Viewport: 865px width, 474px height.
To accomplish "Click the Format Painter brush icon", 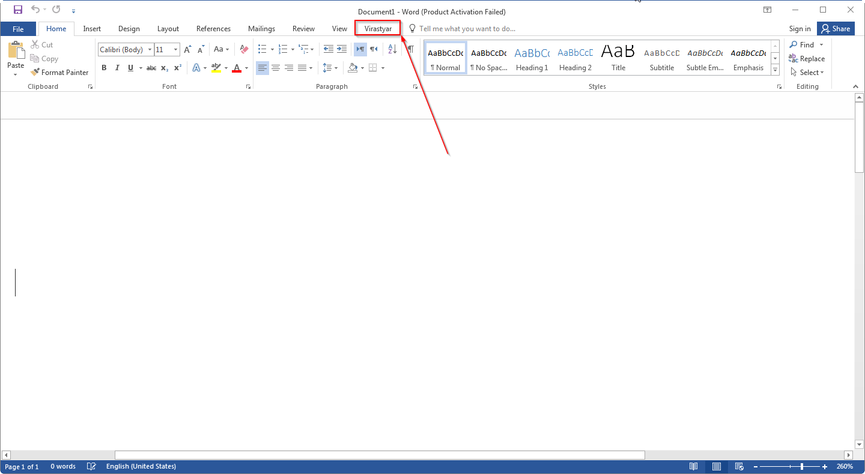I will 35,73.
